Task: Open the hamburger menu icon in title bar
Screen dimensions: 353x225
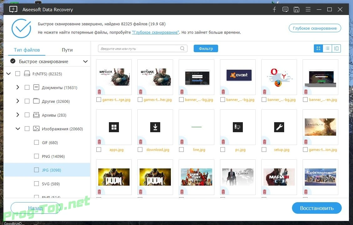Action: tap(308, 9)
